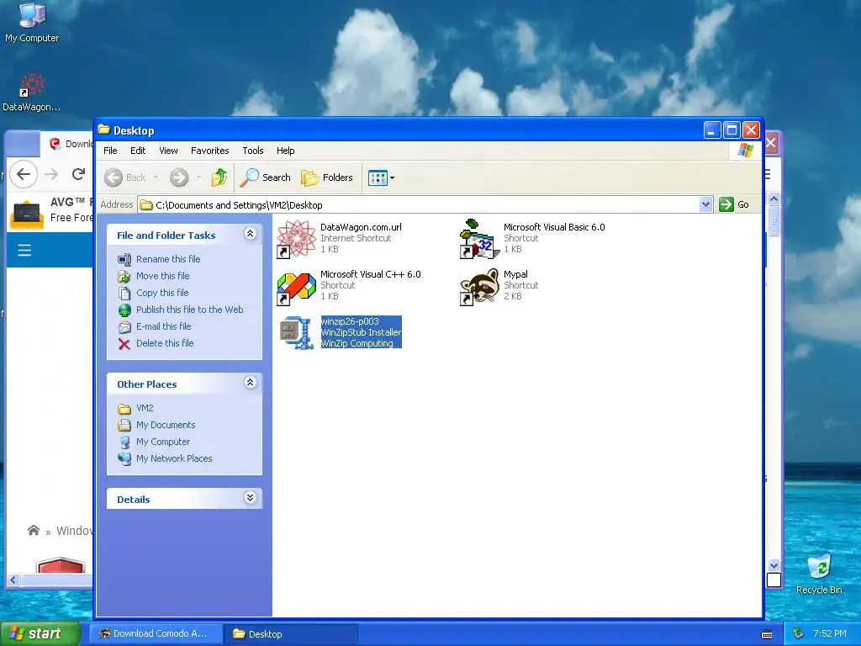Open the File menu
The height and width of the screenshot is (646, 861).
(110, 151)
